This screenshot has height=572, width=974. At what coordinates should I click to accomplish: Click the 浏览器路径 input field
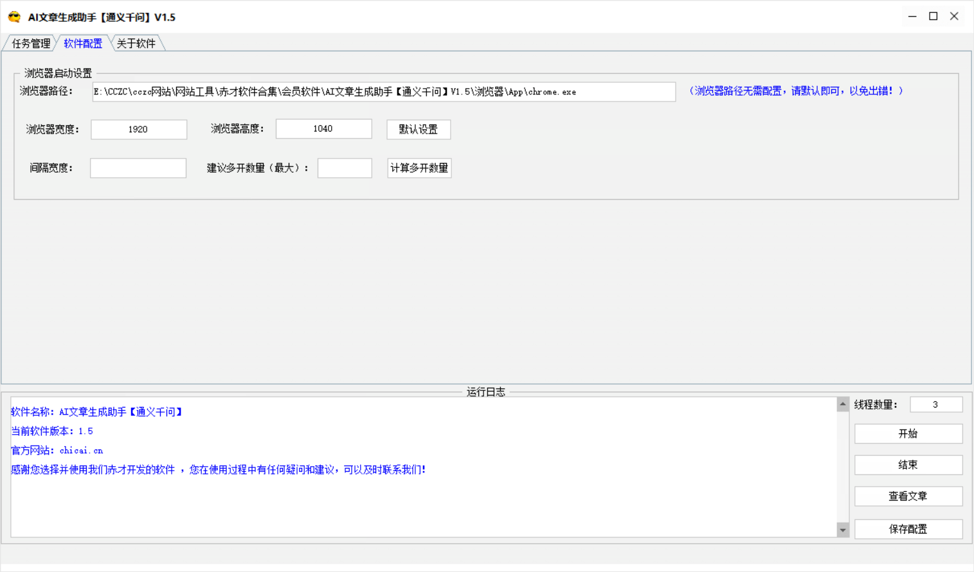coord(384,92)
